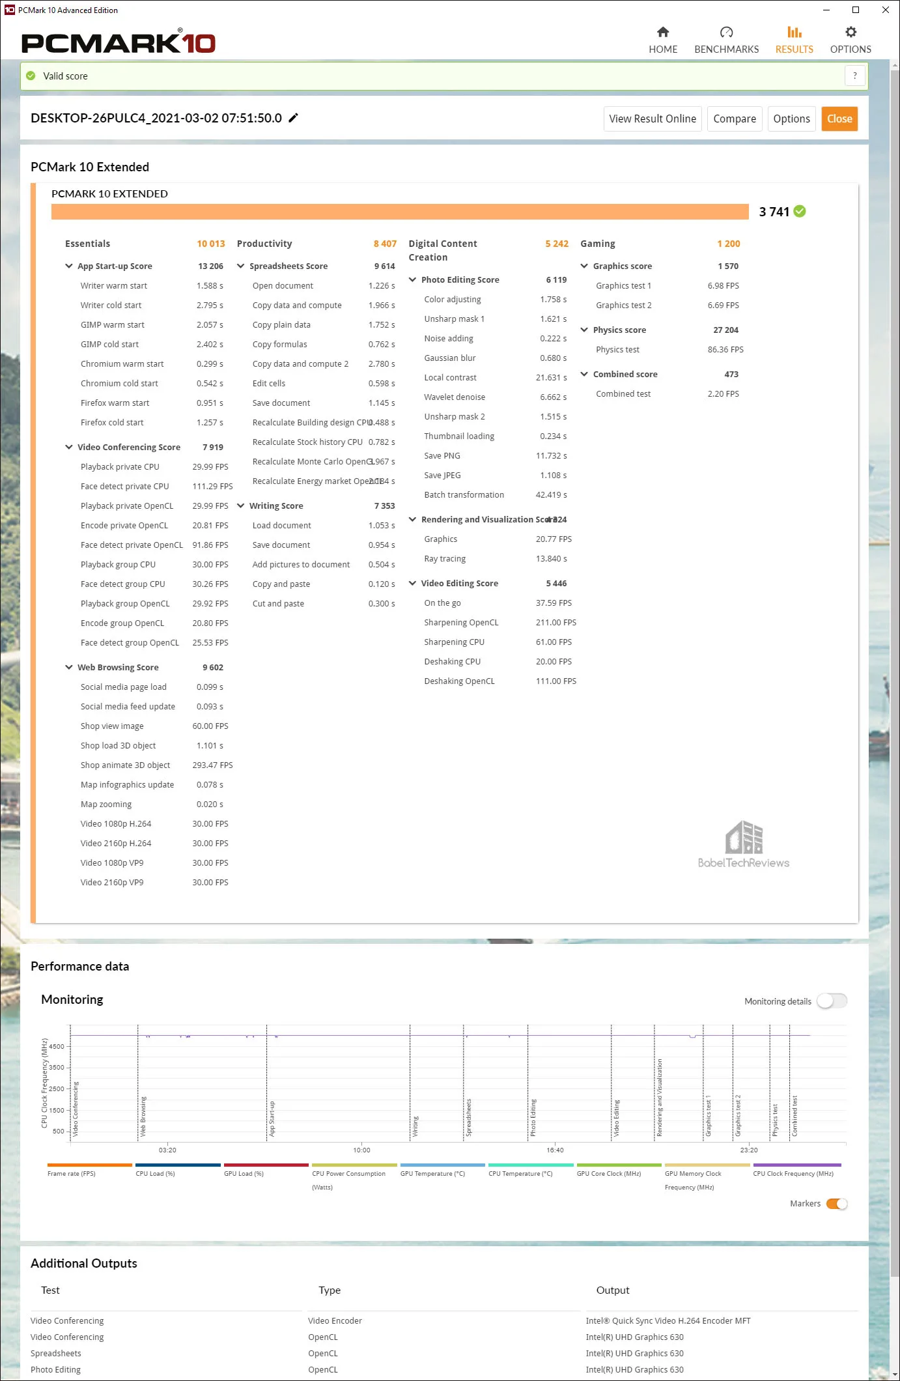Open Benchmarks via the gauge icon
Screen dimensions: 900x1381
click(x=726, y=32)
